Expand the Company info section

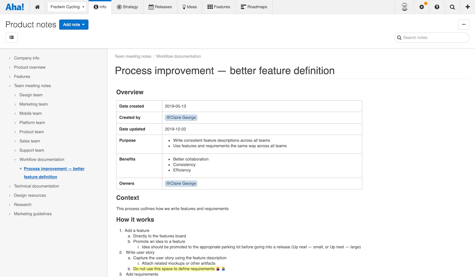point(9,58)
